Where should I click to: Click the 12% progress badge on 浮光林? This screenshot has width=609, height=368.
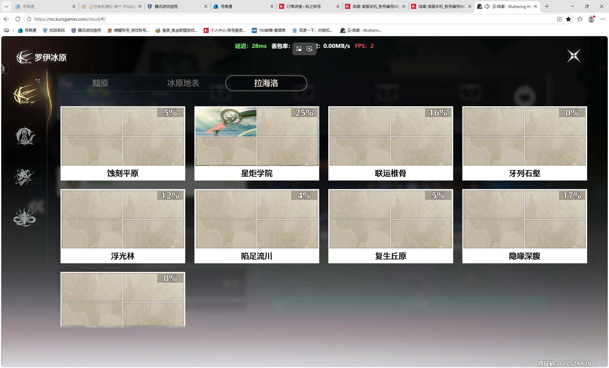[170, 195]
